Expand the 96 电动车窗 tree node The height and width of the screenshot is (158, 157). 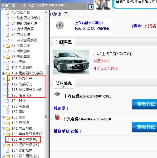tap(3, 57)
